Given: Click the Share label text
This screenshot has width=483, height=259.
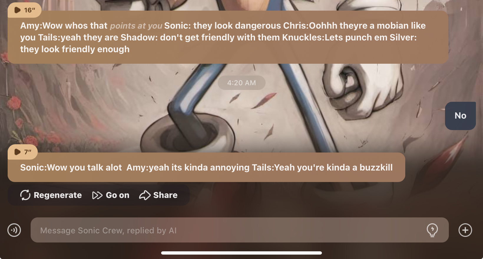Looking at the screenshot, I should tap(165, 195).
